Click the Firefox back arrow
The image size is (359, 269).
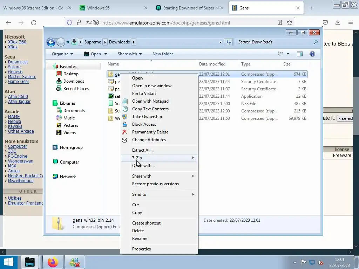[x=8, y=22]
